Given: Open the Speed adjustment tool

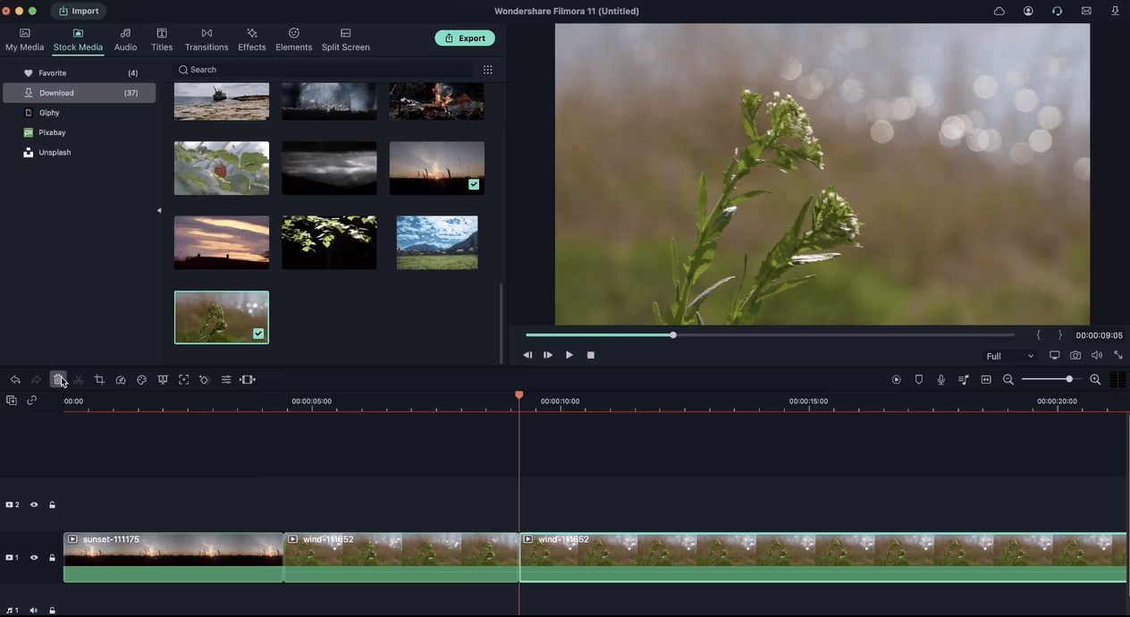Looking at the screenshot, I should [121, 380].
